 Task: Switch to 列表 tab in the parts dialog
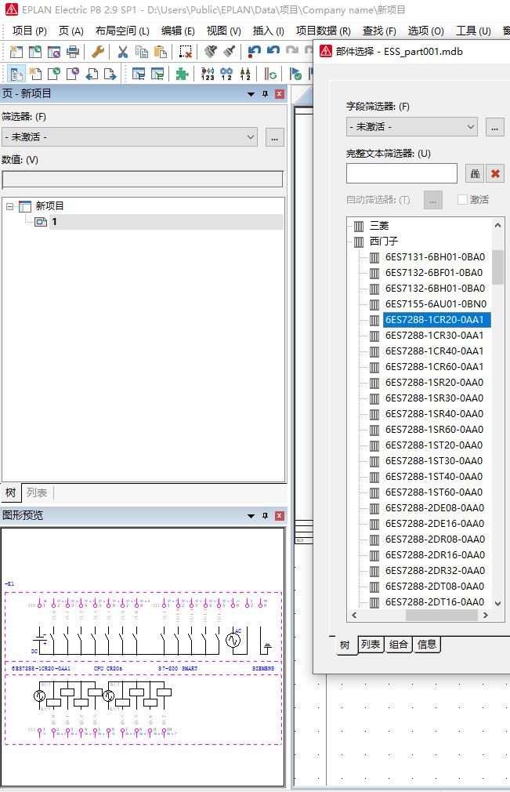pyautogui.click(x=371, y=644)
